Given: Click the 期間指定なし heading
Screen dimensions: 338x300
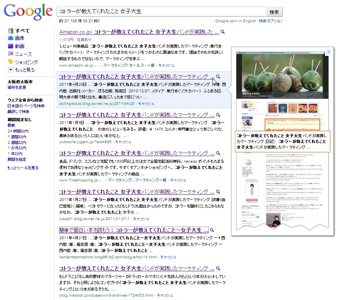Looking at the screenshot, I should pos(20,119).
